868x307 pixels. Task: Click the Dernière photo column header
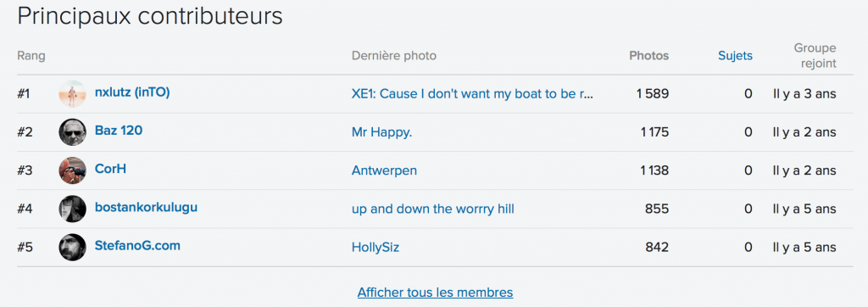pos(393,55)
